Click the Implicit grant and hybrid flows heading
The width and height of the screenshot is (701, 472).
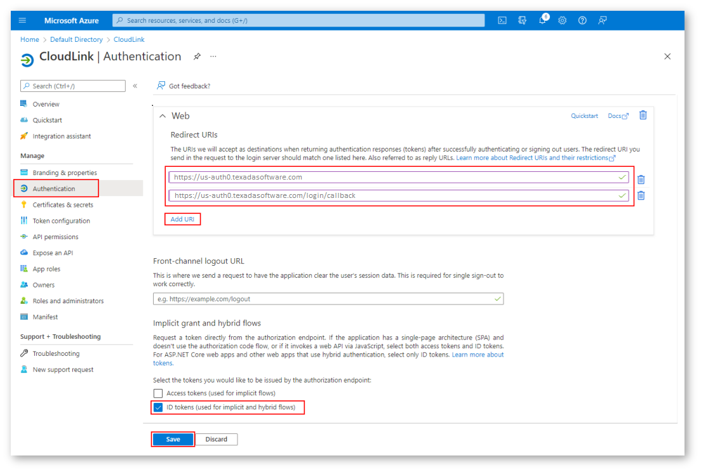(207, 324)
